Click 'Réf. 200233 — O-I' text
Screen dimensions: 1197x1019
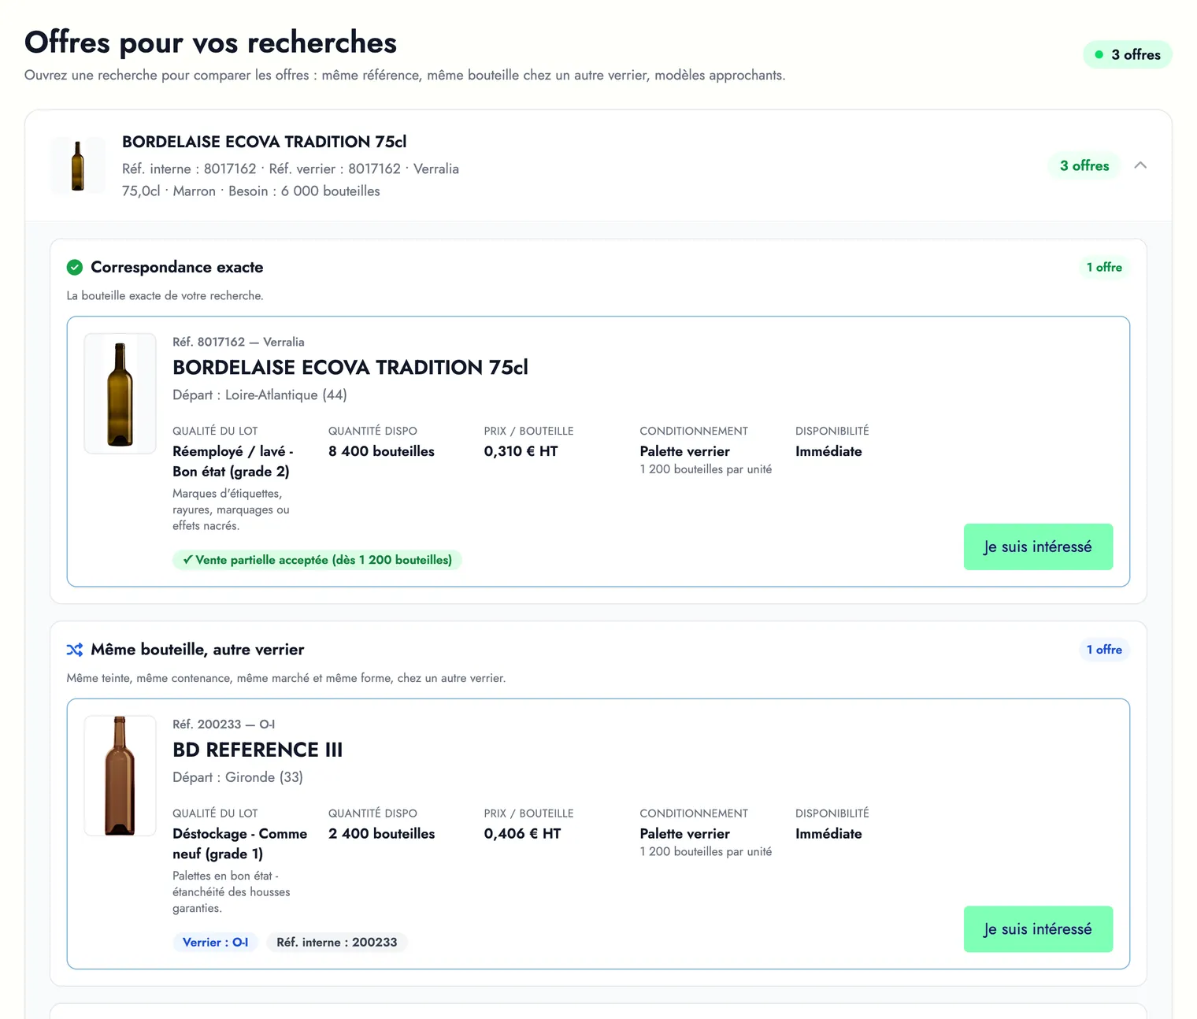[224, 724]
